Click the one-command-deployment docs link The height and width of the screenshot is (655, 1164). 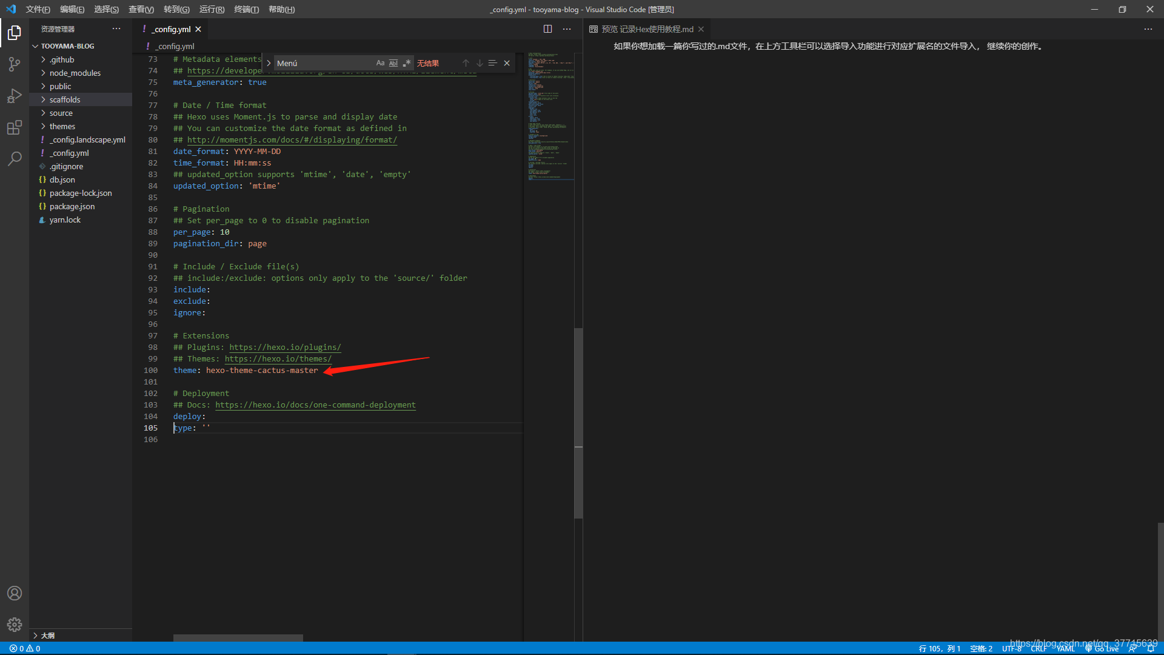click(315, 405)
